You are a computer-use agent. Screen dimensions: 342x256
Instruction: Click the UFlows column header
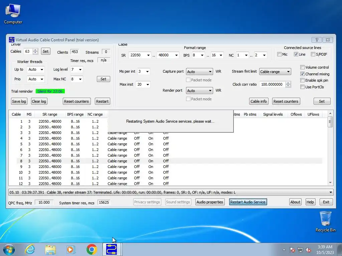(313, 114)
